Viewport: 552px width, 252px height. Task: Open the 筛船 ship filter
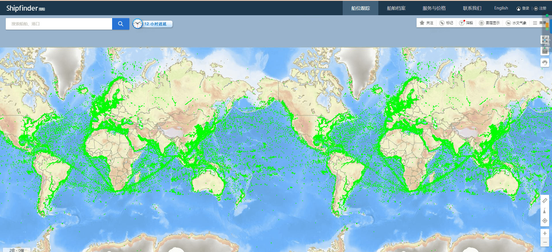coord(466,23)
